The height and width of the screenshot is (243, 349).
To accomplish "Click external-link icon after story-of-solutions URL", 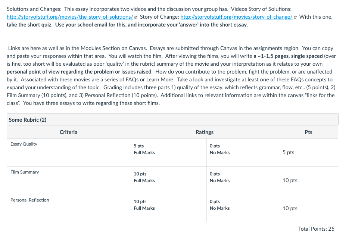I will coord(136,17).
